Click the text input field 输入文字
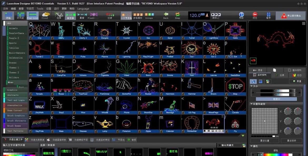This screenshot has width=308, height=156. 21,150
